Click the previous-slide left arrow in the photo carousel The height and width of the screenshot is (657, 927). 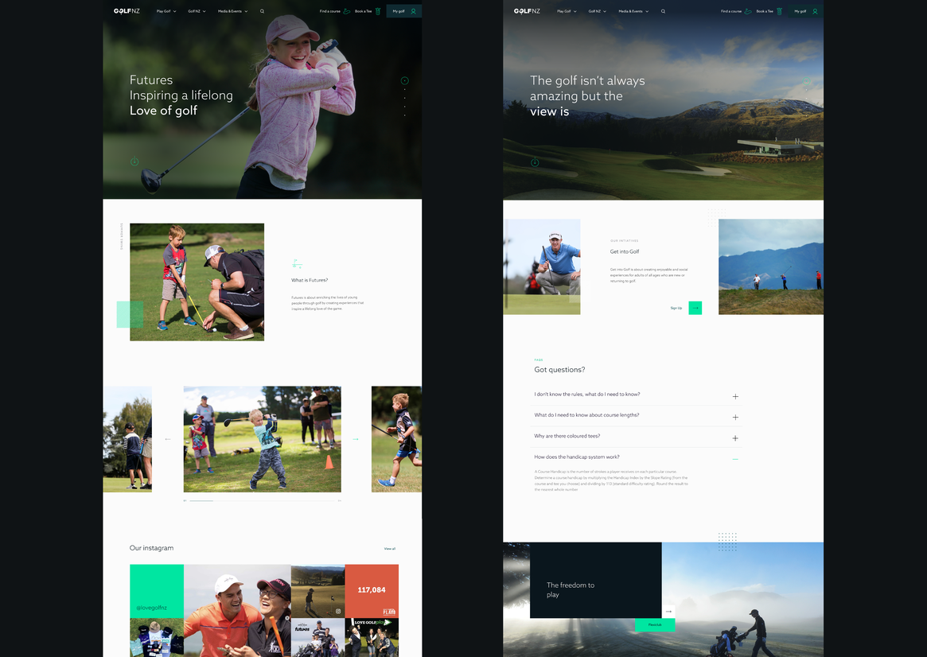[x=168, y=439]
